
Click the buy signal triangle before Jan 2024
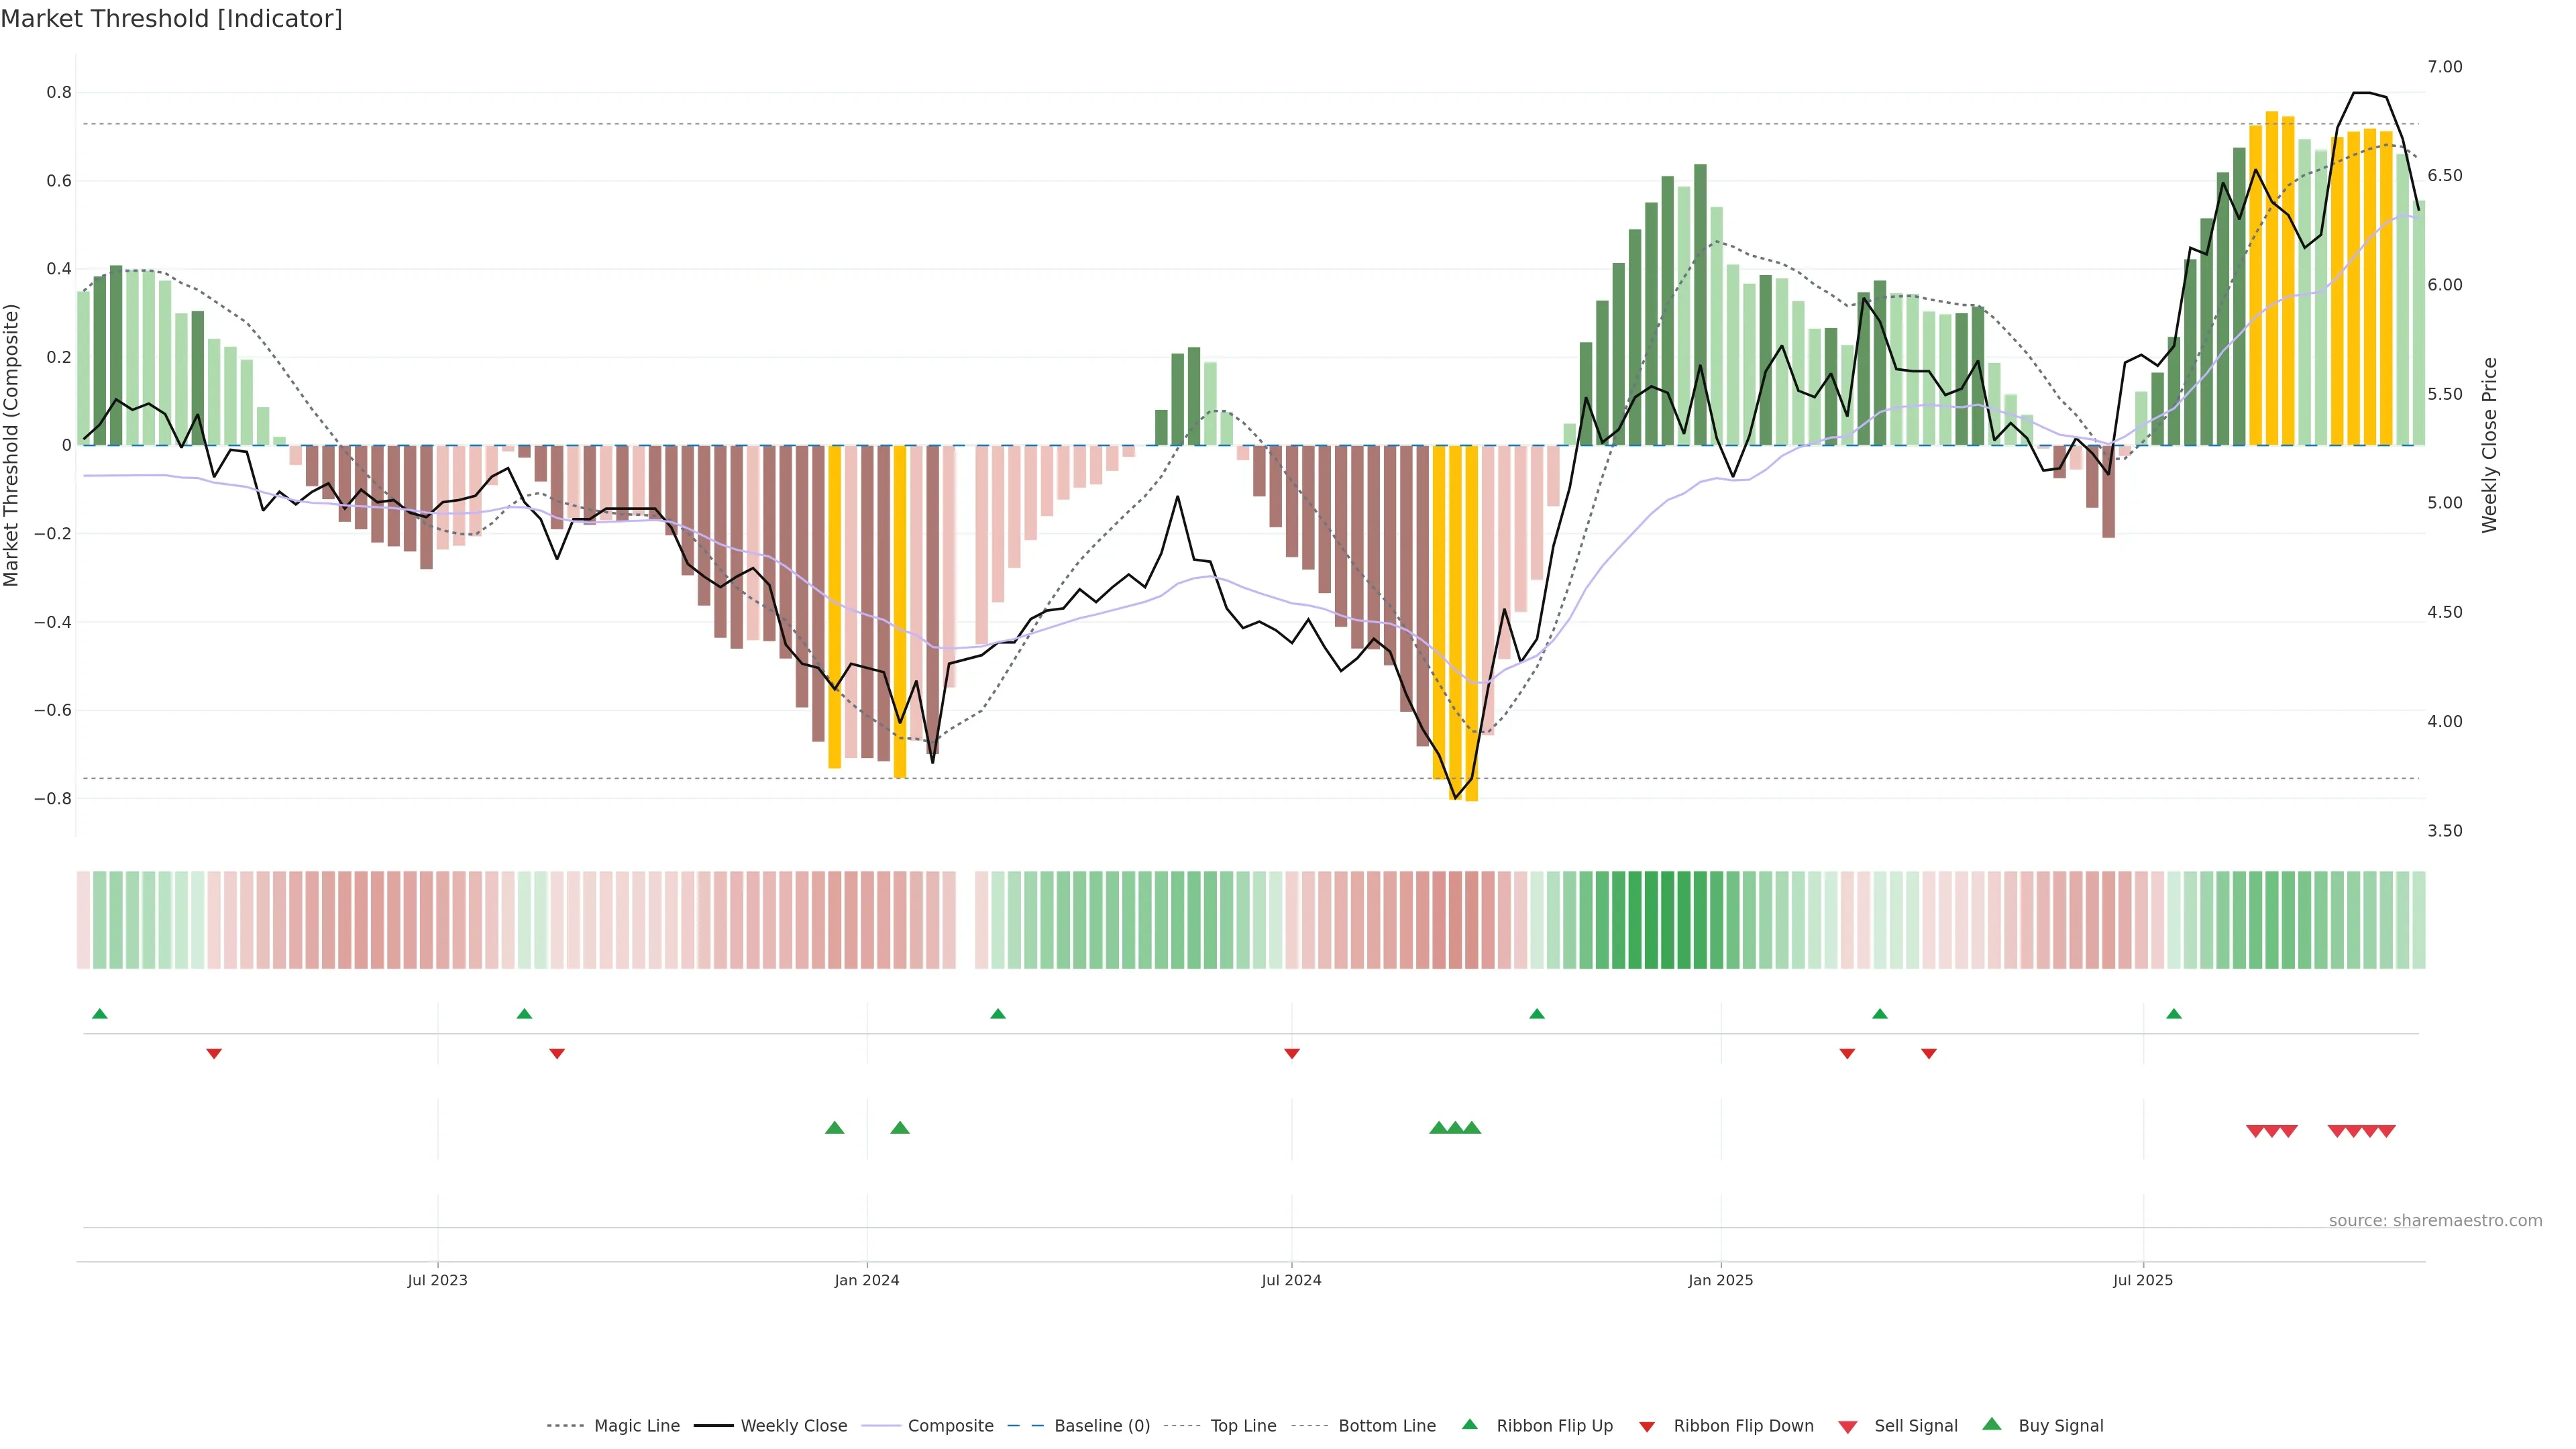835,1128
